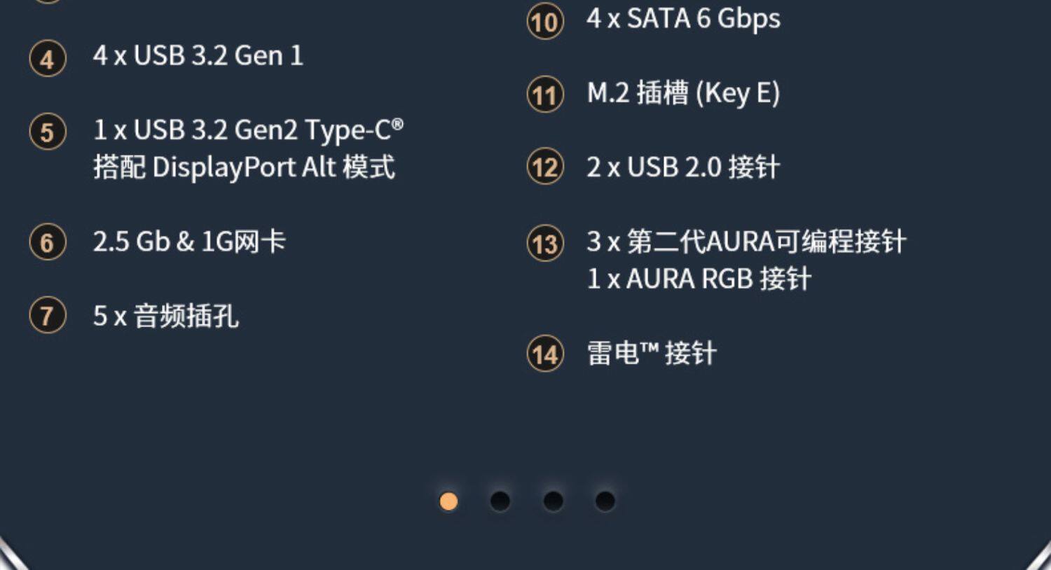The width and height of the screenshot is (1051, 570).
Task: Click the "4 x USB 3.2 Gen 1" label
Action: [198, 56]
